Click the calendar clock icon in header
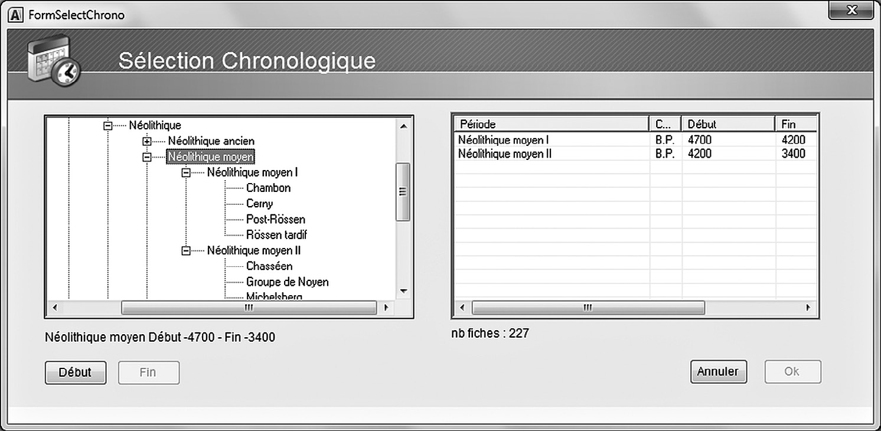 (x=53, y=60)
